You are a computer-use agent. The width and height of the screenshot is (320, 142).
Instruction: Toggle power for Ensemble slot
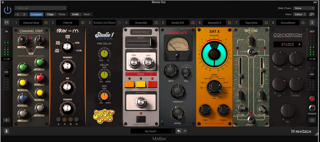(156, 23)
